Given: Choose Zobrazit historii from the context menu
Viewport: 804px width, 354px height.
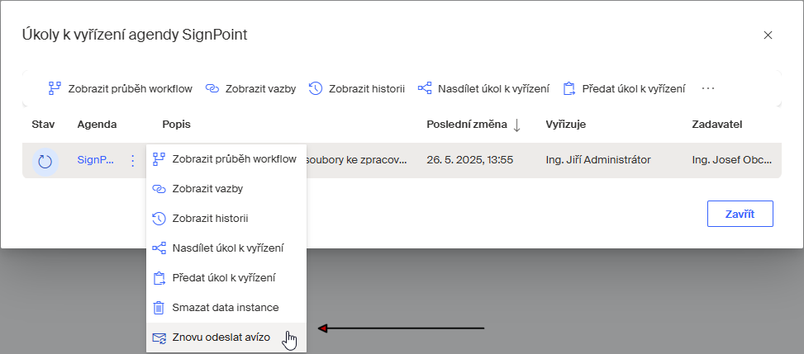Looking at the screenshot, I should (x=210, y=218).
